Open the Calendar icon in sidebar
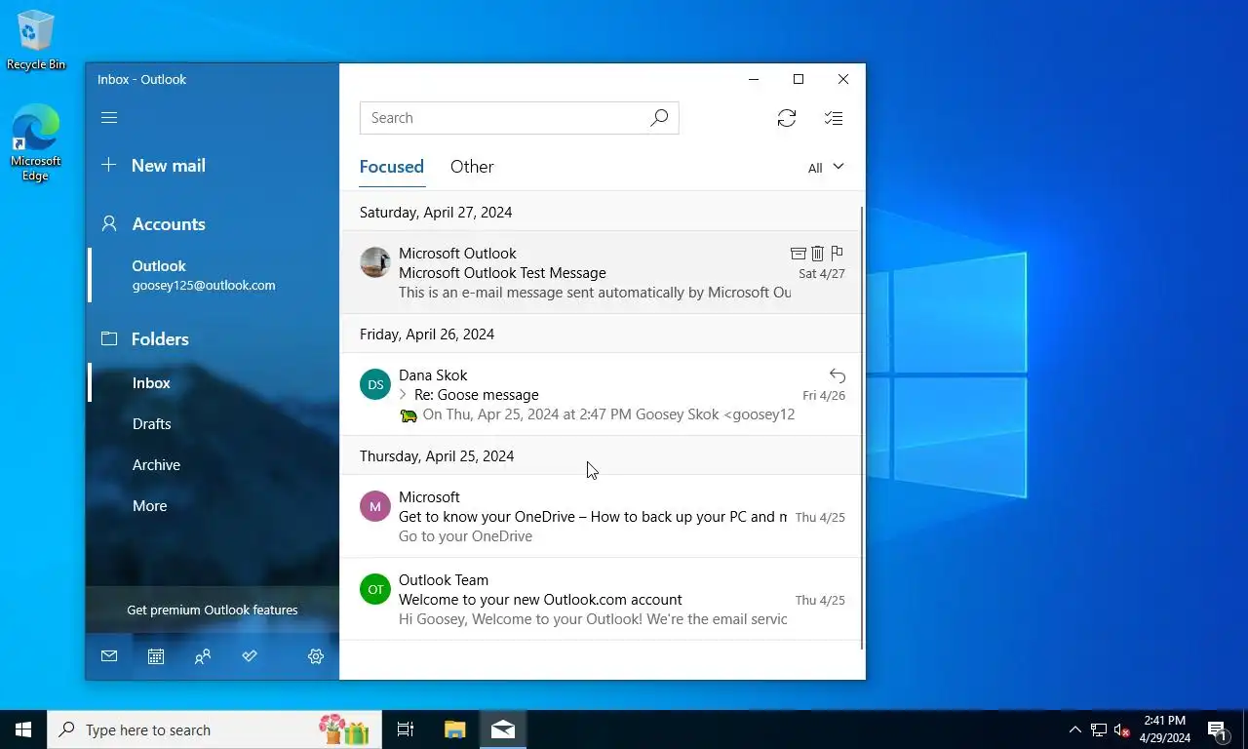Screen dimensions: 1248x749 (x=156, y=656)
